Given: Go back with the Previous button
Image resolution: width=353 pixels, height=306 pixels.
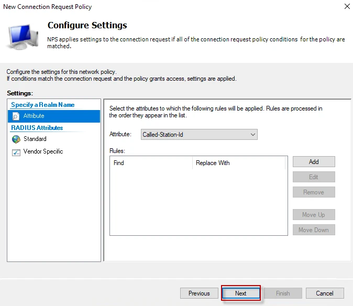Looking at the screenshot, I should pyautogui.click(x=199, y=293).
